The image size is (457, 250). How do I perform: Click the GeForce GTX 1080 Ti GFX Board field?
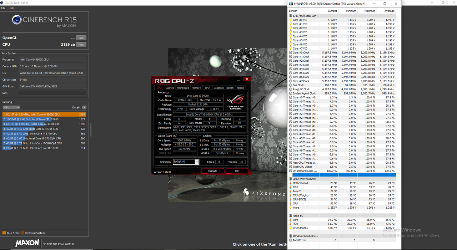[x=52, y=86]
